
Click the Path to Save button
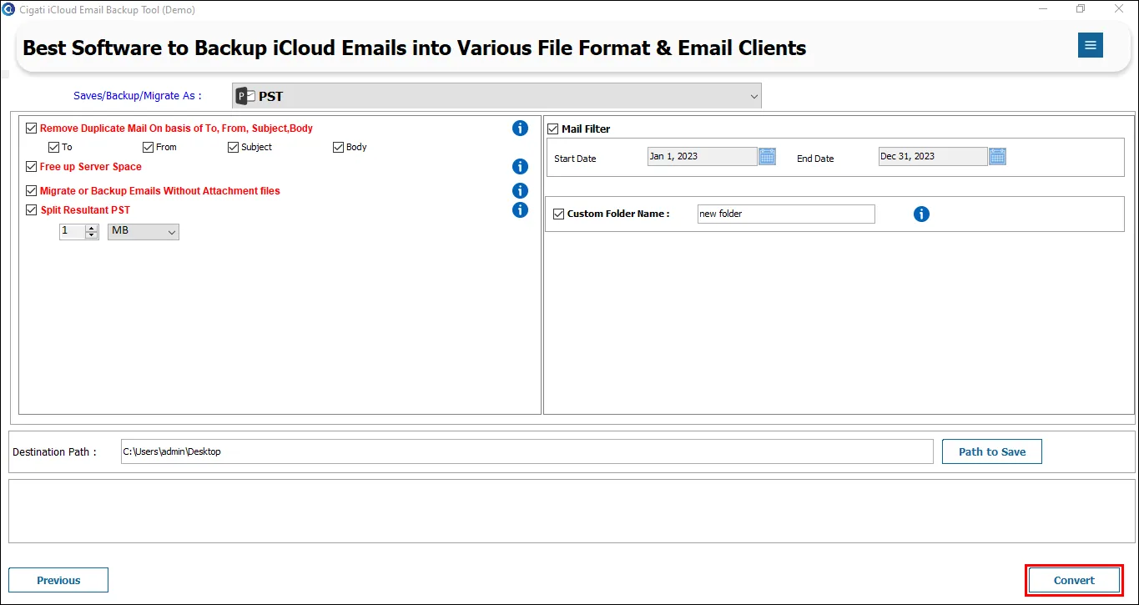coord(992,451)
